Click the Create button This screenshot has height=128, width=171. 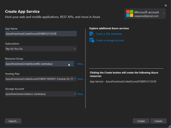point(141,121)
